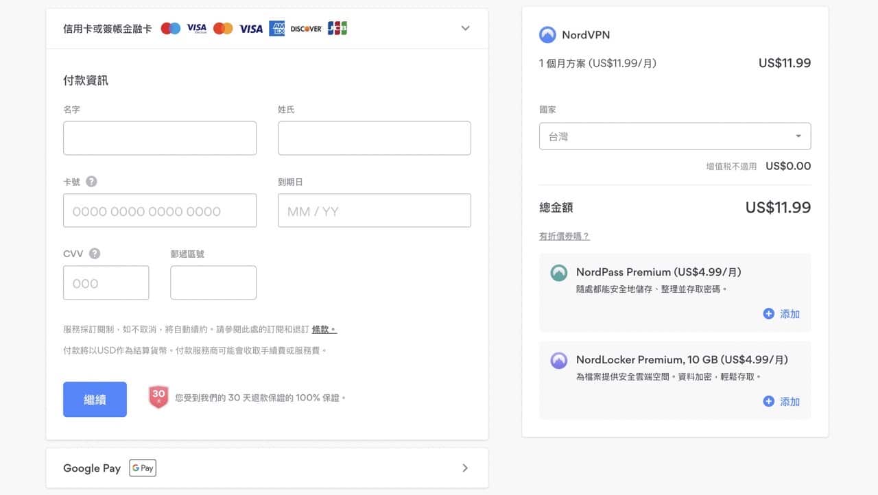This screenshot has height=495, width=878.
Task: Click the JCB card logo
Action: [337, 28]
